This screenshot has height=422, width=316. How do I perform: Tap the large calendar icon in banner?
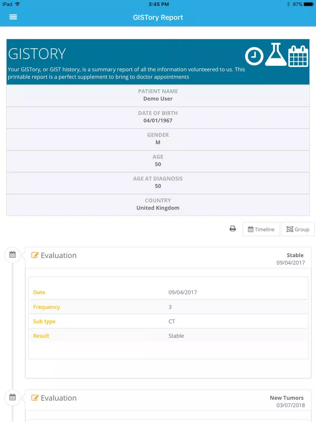(x=298, y=56)
